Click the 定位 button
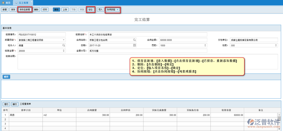This screenshot has width=283, height=131. click(90, 10)
